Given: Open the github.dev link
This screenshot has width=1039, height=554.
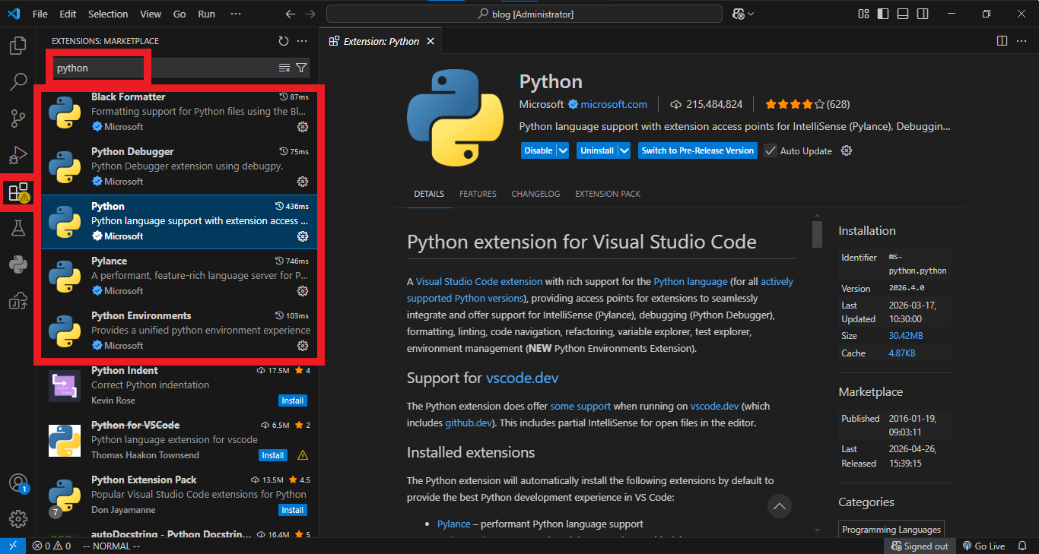Looking at the screenshot, I should [x=467, y=423].
